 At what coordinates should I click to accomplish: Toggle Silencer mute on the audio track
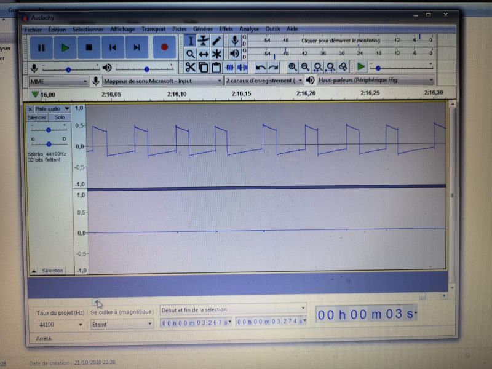point(37,117)
